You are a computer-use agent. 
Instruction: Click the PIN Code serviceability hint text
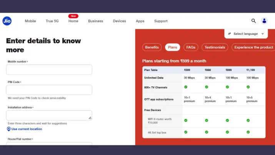[x=37, y=98]
